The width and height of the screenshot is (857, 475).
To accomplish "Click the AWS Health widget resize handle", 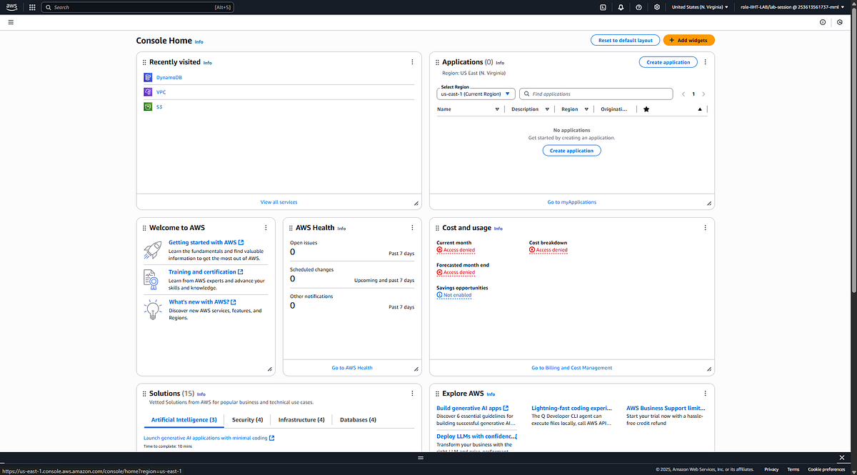I will [x=416, y=369].
